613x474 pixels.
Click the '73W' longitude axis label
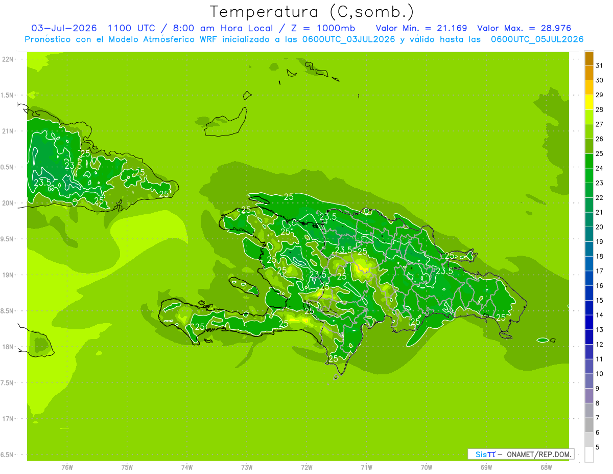point(247,467)
